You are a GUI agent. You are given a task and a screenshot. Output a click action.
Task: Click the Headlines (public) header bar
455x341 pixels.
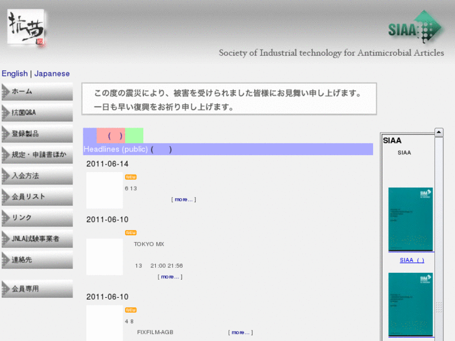(228, 149)
